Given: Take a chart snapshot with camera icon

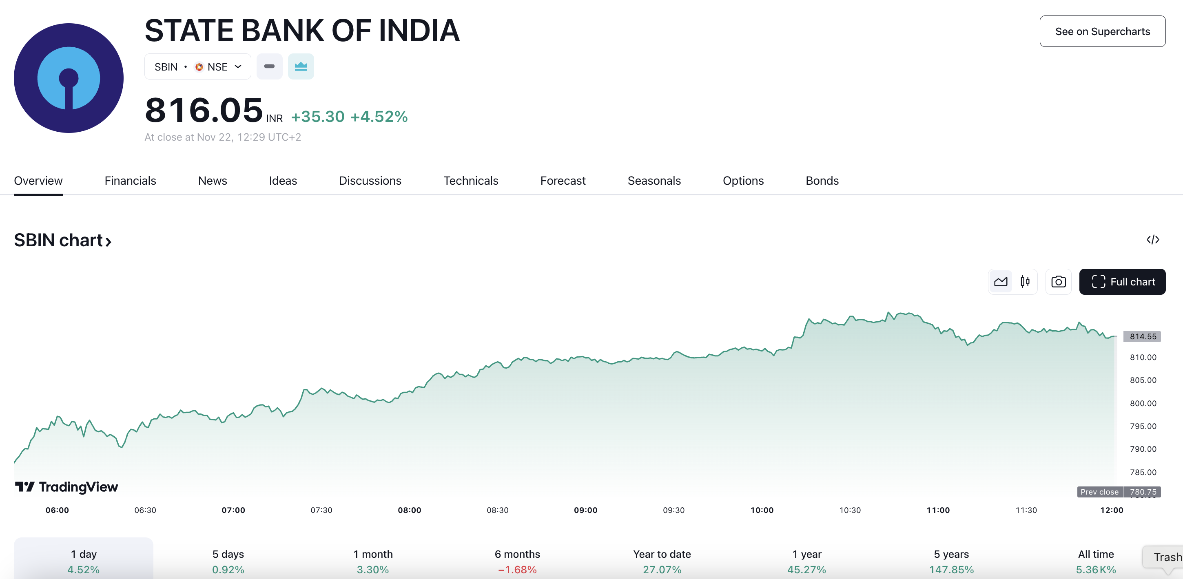Looking at the screenshot, I should (x=1058, y=281).
